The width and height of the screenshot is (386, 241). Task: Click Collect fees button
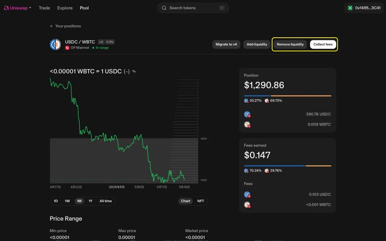pos(323,45)
